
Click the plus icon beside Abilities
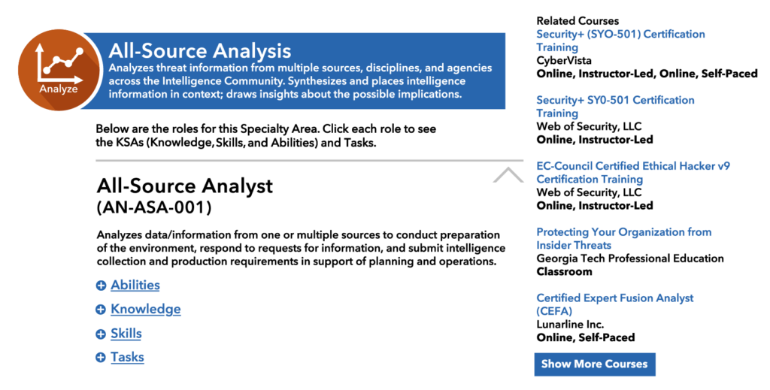pos(101,286)
